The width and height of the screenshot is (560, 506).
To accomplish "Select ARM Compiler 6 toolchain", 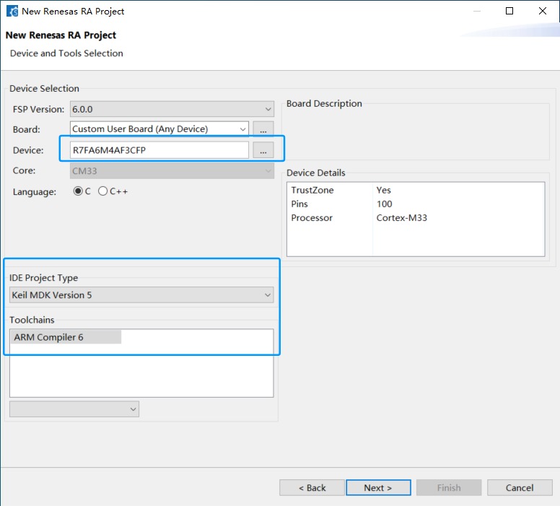I will click(x=66, y=337).
